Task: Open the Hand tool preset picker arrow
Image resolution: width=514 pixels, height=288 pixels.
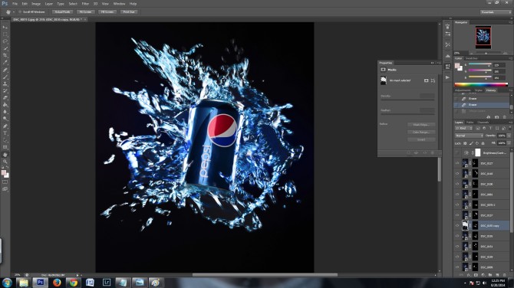Action: click(x=14, y=11)
